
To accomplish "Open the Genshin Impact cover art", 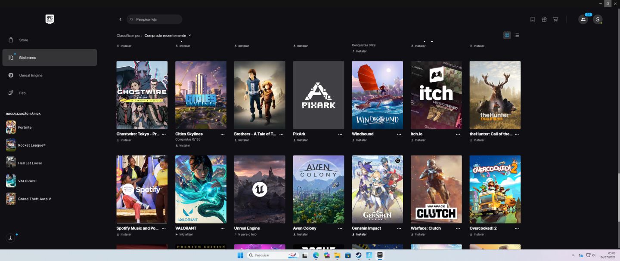I will pos(377,189).
